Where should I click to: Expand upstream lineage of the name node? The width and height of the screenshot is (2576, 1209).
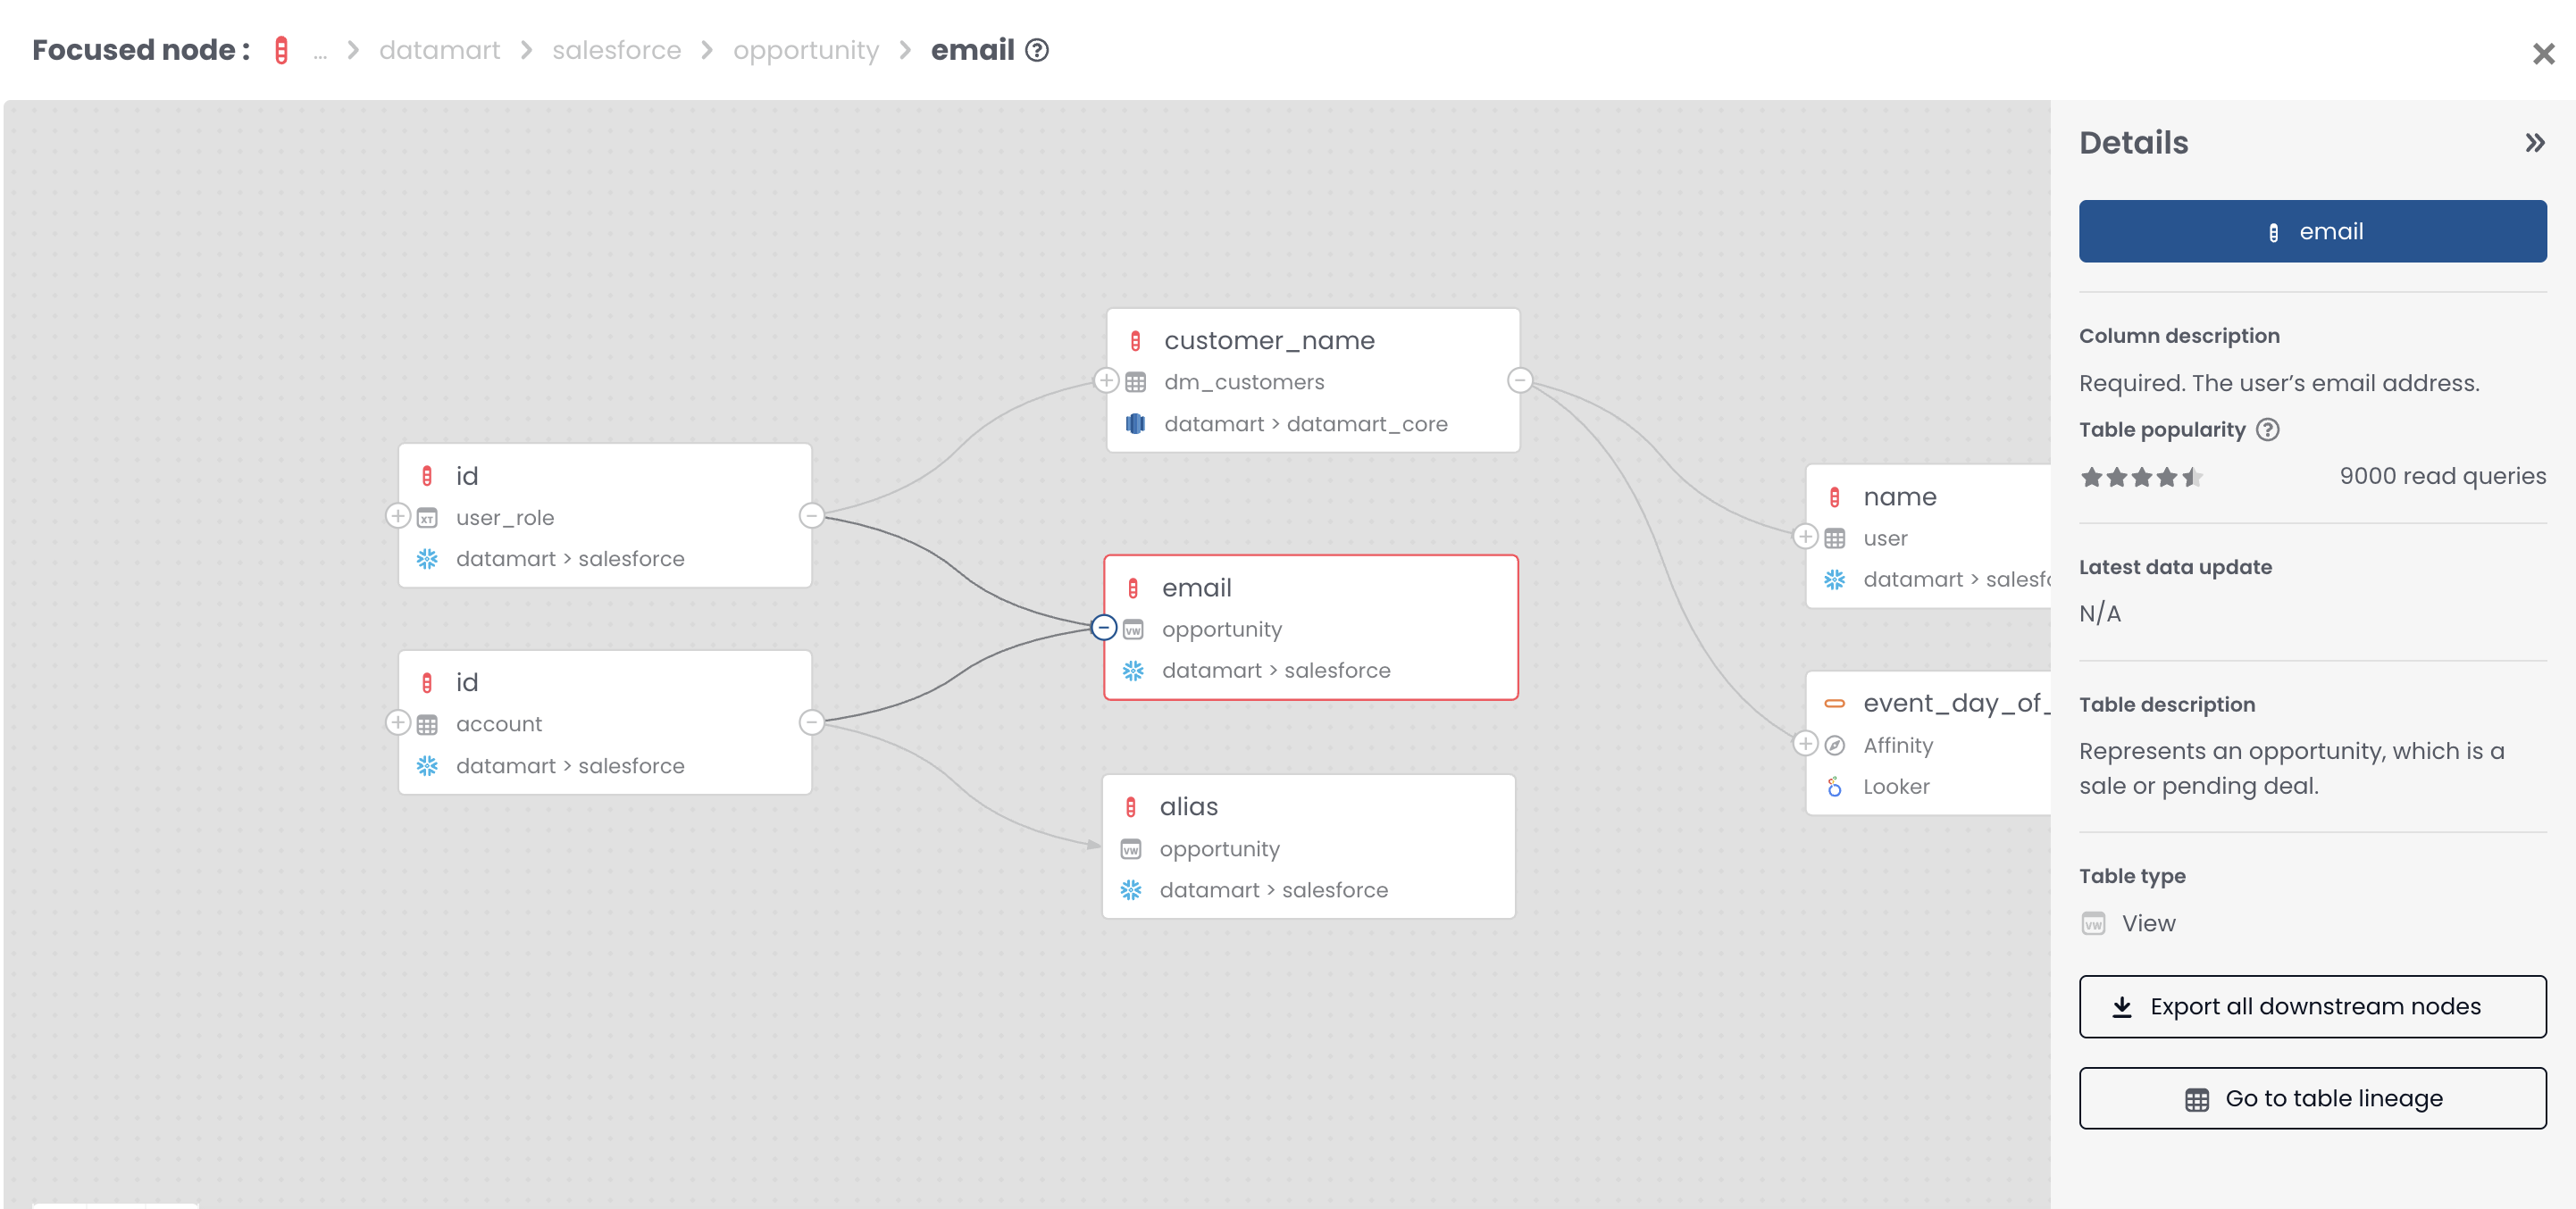point(1805,537)
